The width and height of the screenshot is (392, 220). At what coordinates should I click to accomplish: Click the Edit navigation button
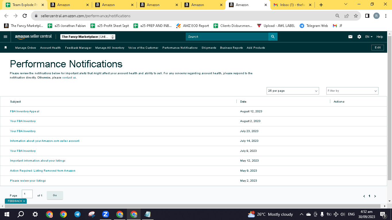(x=378, y=48)
